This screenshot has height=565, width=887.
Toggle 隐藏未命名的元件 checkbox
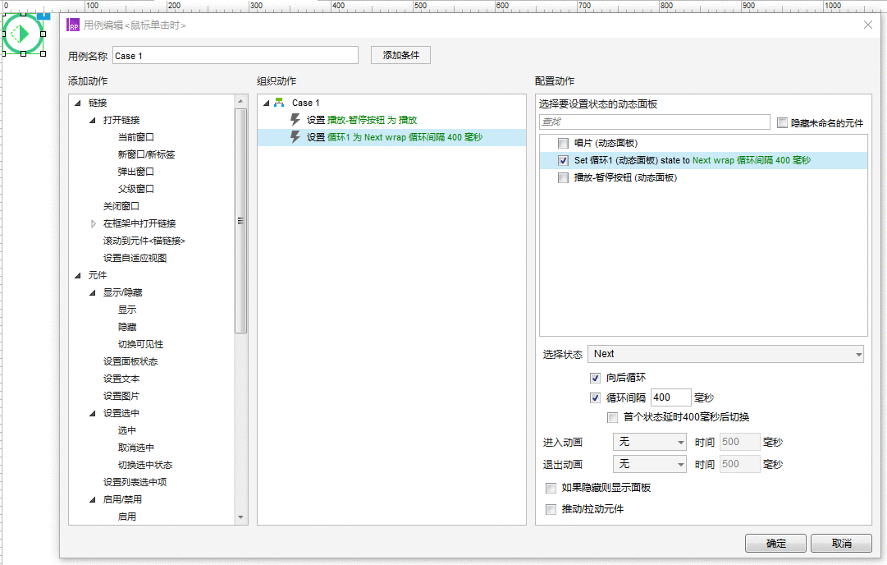pyautogui.click(x=782, y=123)
